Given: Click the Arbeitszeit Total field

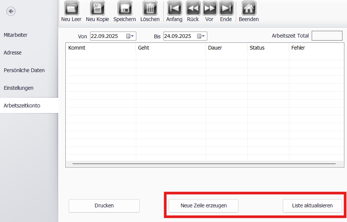Looking at the screenshot, I should tap(327, 36).
